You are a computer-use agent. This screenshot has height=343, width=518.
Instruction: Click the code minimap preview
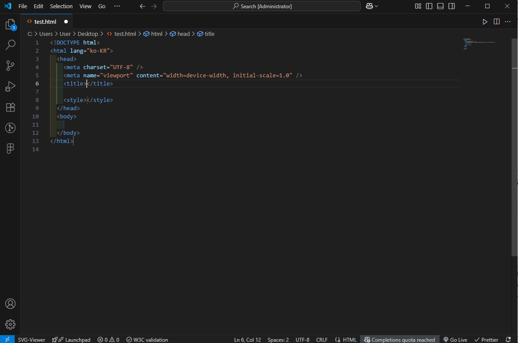click(480, 44)
